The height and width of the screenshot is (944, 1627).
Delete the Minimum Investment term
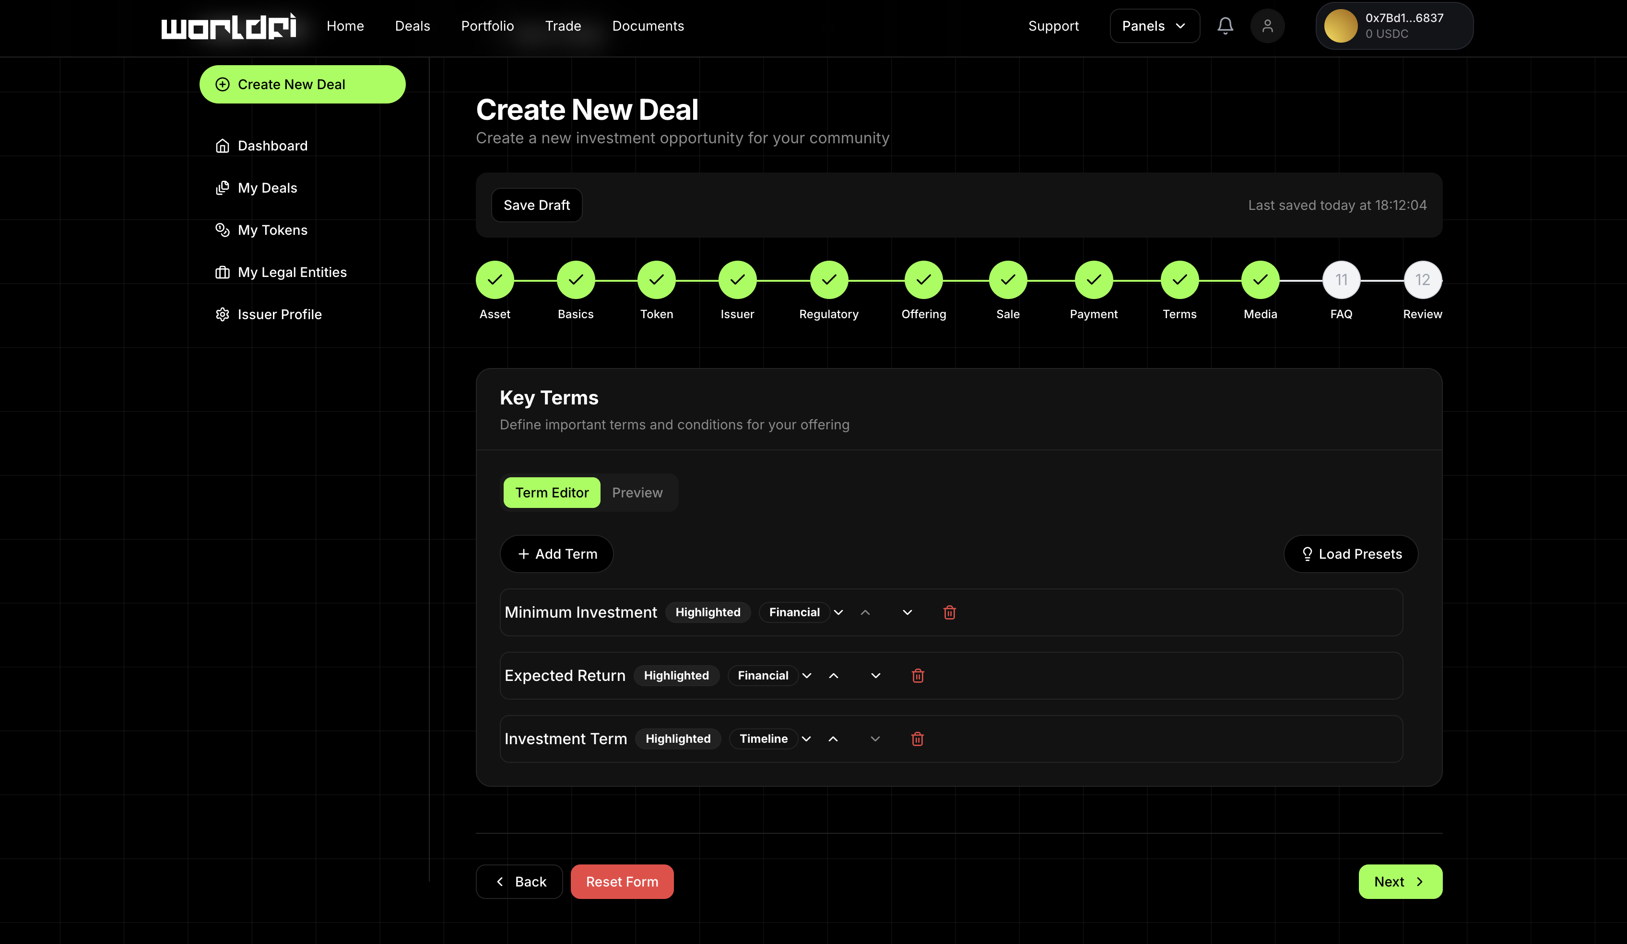click(949, 612)
